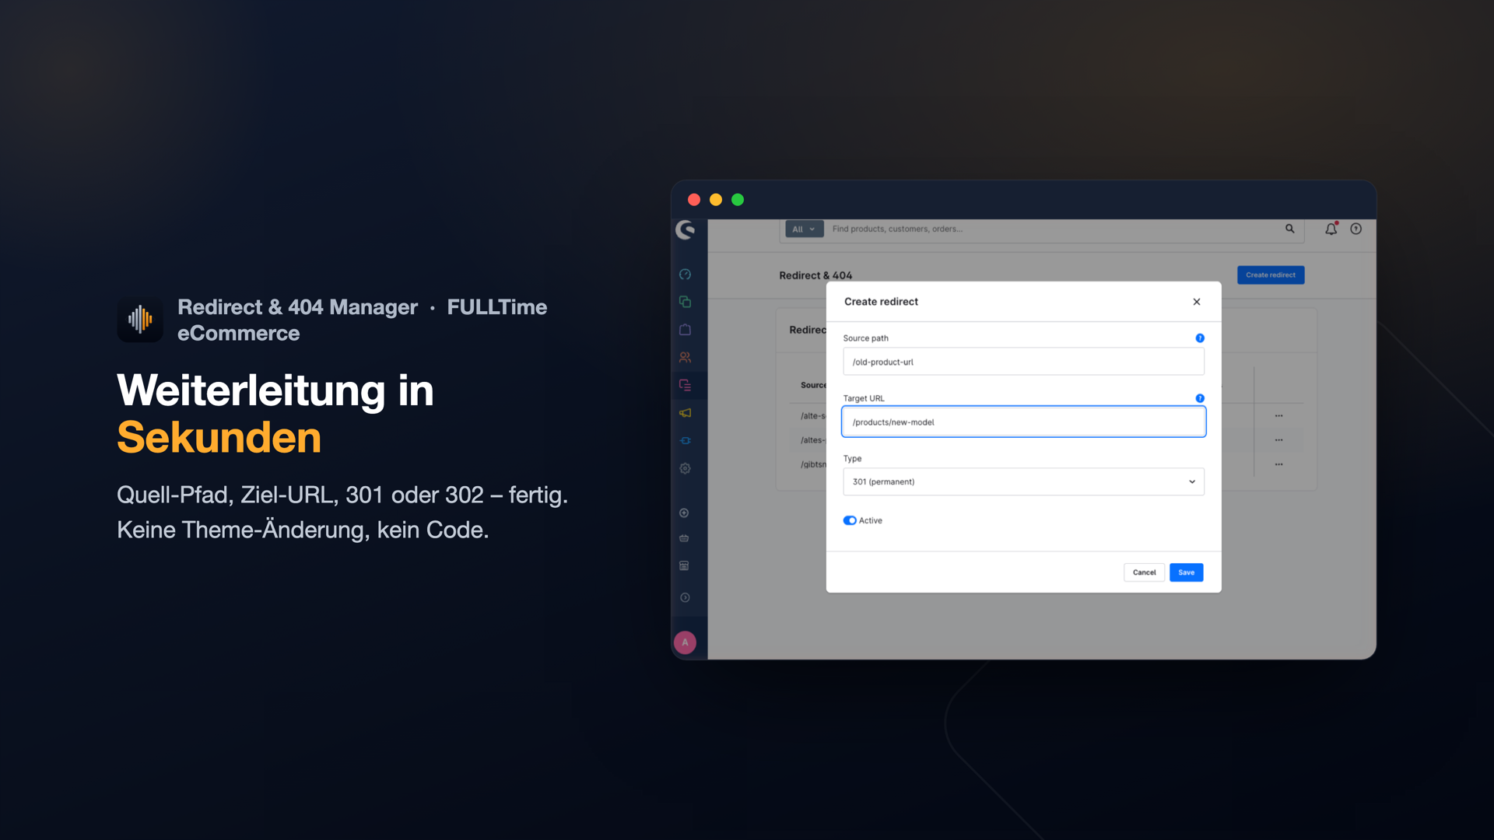Close the Create redirect dialog

(x=1197, y=302)
